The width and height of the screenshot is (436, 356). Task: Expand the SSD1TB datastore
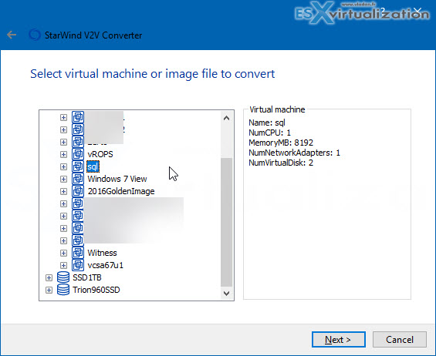tap(49, 277)
